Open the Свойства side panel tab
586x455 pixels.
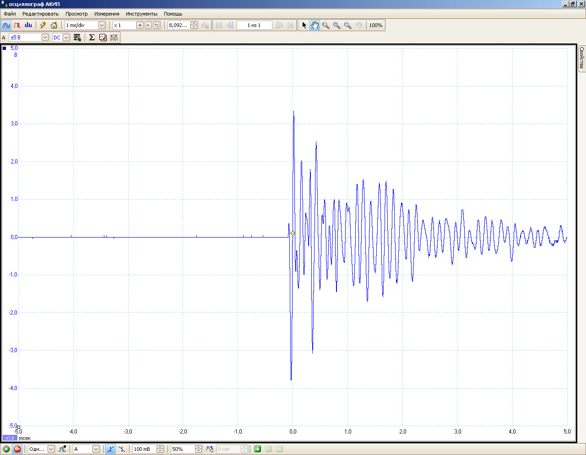point(581,58)
